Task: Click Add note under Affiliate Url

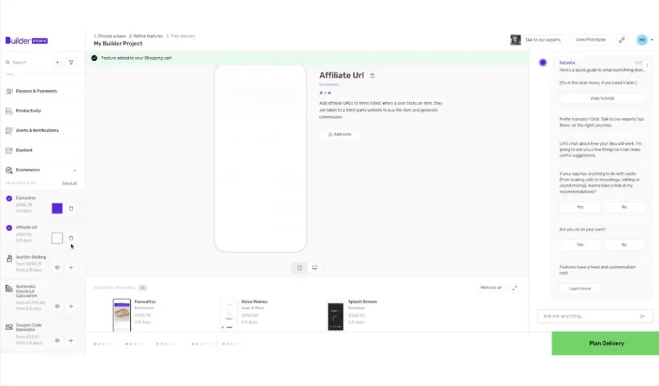Action: click(340, 134)
